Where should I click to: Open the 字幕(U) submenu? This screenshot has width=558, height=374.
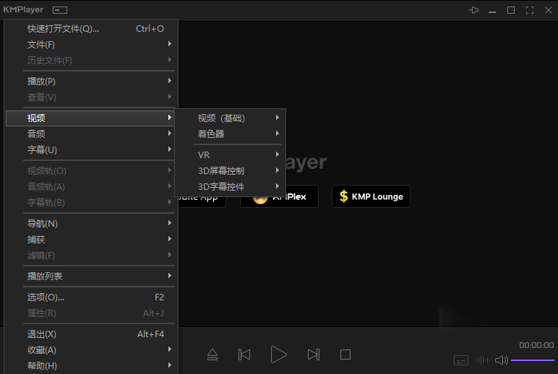click(x=91, y=149)
